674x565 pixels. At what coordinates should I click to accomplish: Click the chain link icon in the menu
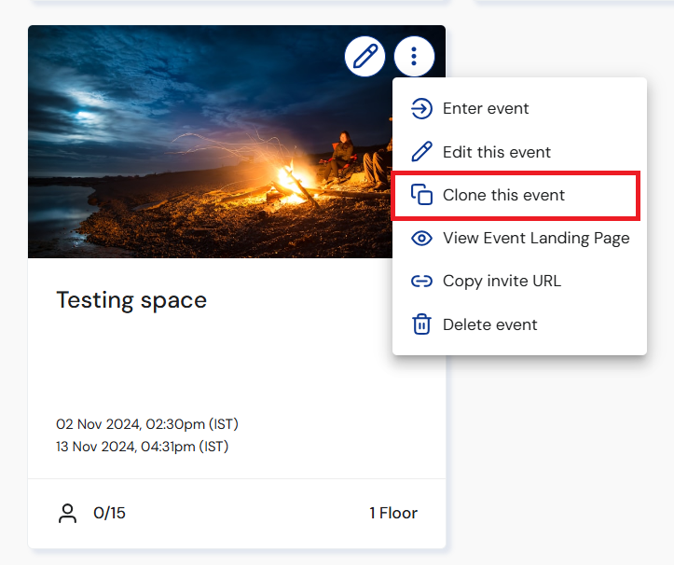(422, 281)
